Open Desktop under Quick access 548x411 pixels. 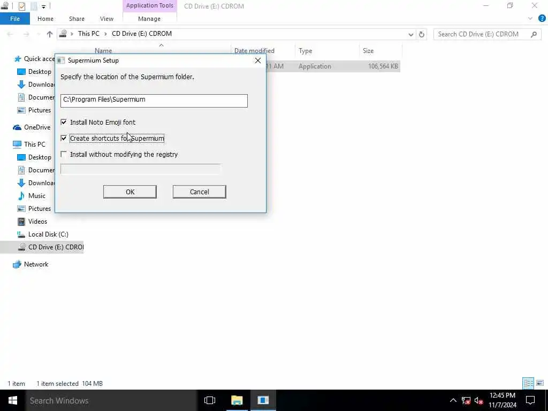pos(40,72)
